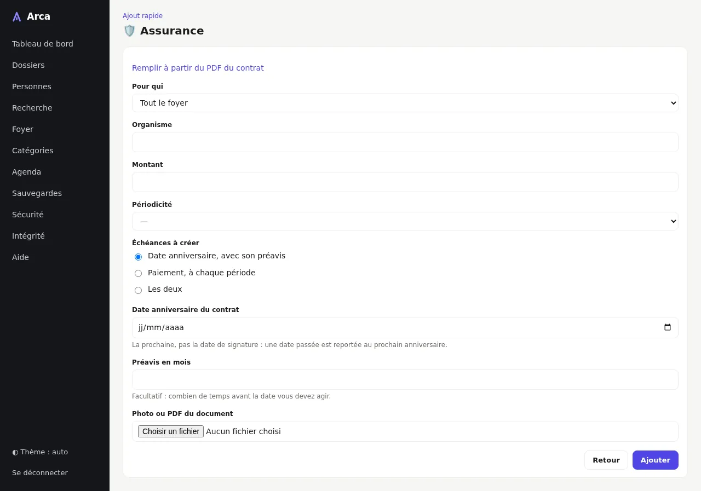This screenshot has width=701, height=491.
Task: Focus the Organisme input field
Action: [x=405, y=142]
